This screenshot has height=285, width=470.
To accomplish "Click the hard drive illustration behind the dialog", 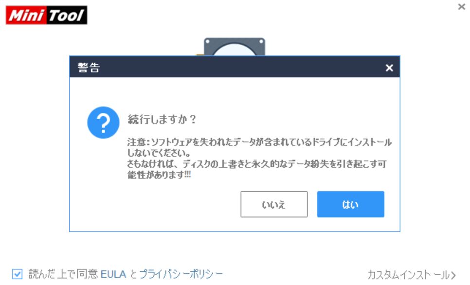I will click(x=235, y=47).
